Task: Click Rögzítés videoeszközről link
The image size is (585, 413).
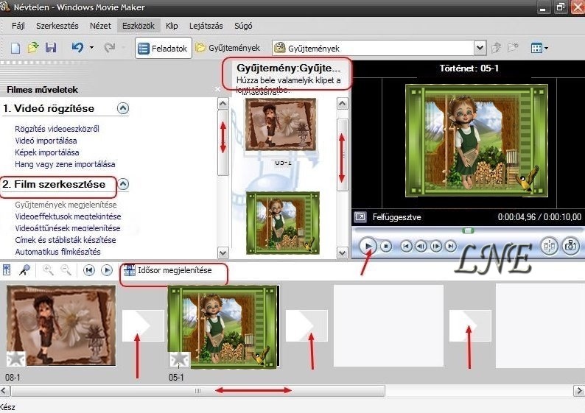Action: 57,129
